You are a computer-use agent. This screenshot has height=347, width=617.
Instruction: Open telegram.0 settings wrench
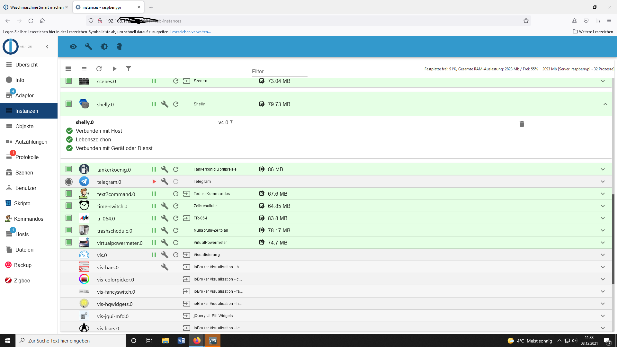[x=165, y=182]
